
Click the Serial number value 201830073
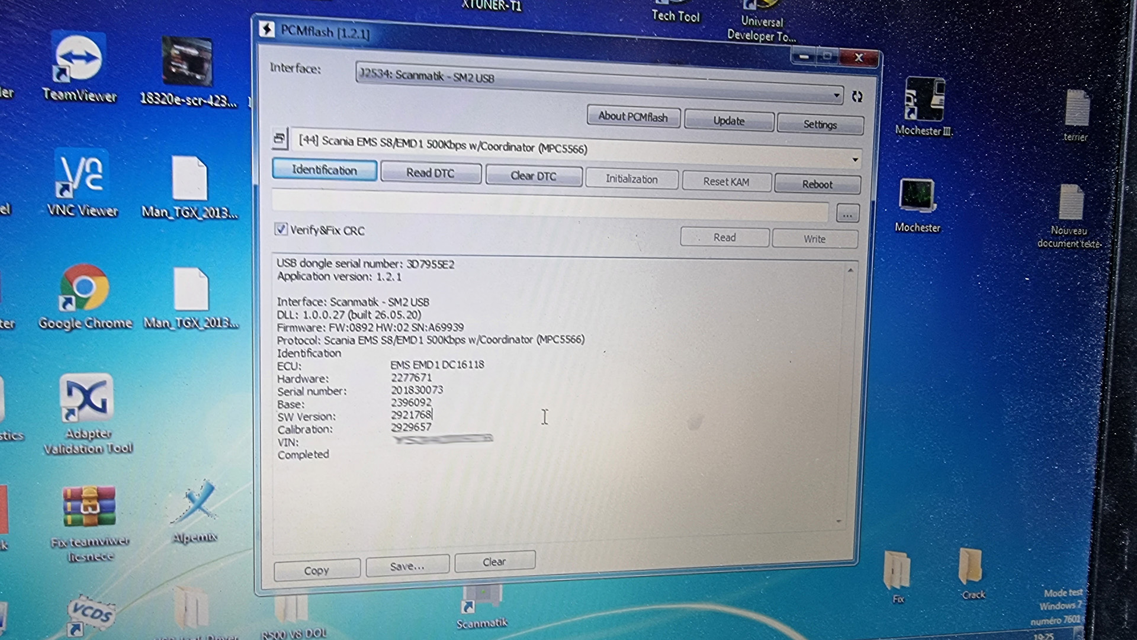click(417, 390)
